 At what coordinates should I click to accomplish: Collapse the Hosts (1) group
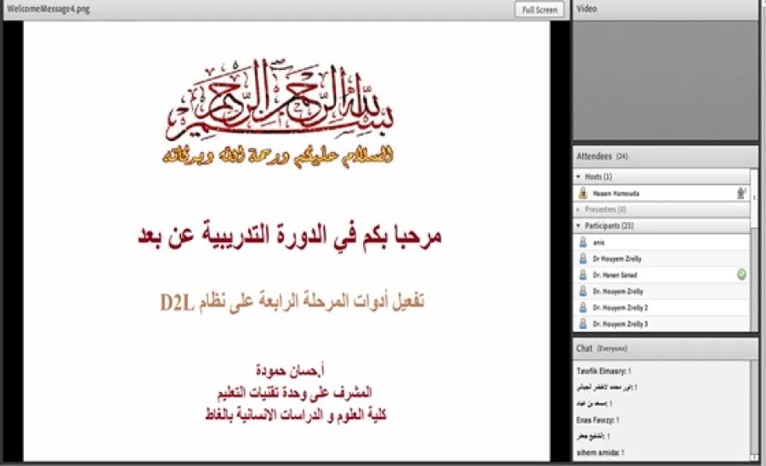[x=578, y=177]
